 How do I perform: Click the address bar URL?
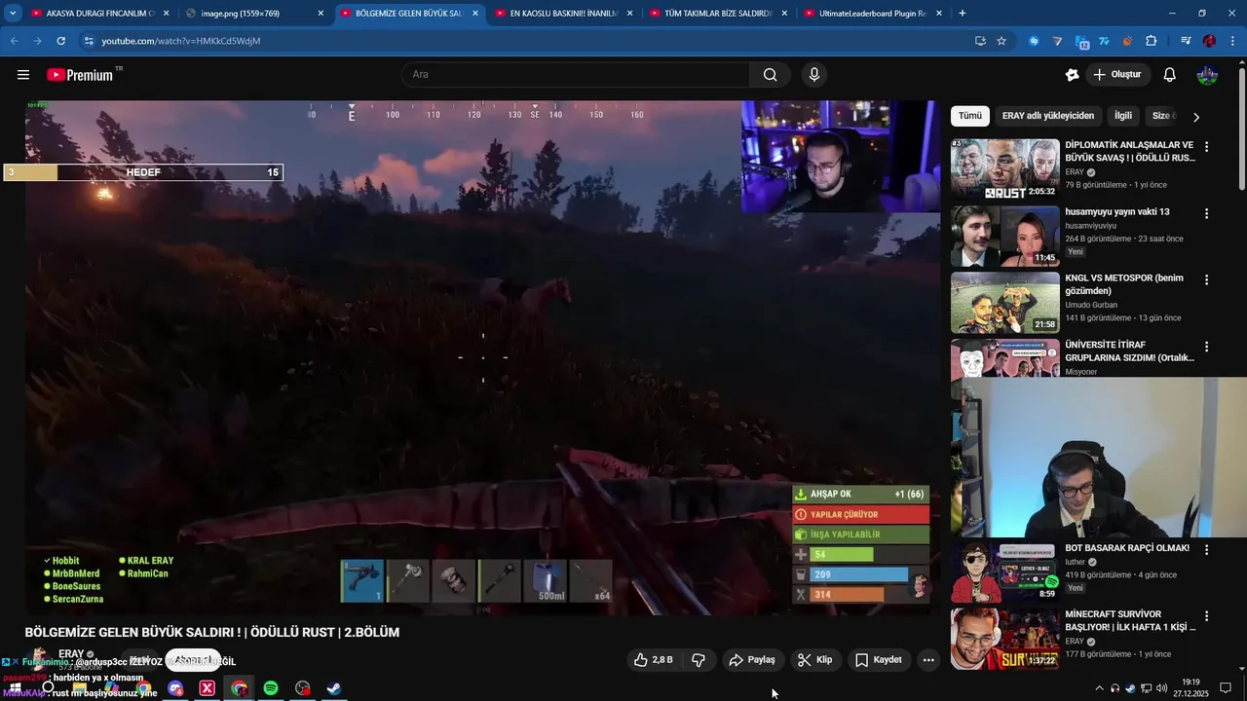[181, 41]
